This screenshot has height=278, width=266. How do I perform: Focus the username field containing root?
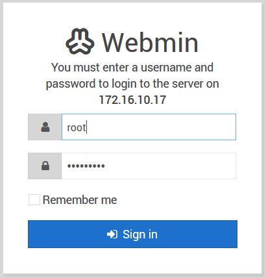(149, 127)
